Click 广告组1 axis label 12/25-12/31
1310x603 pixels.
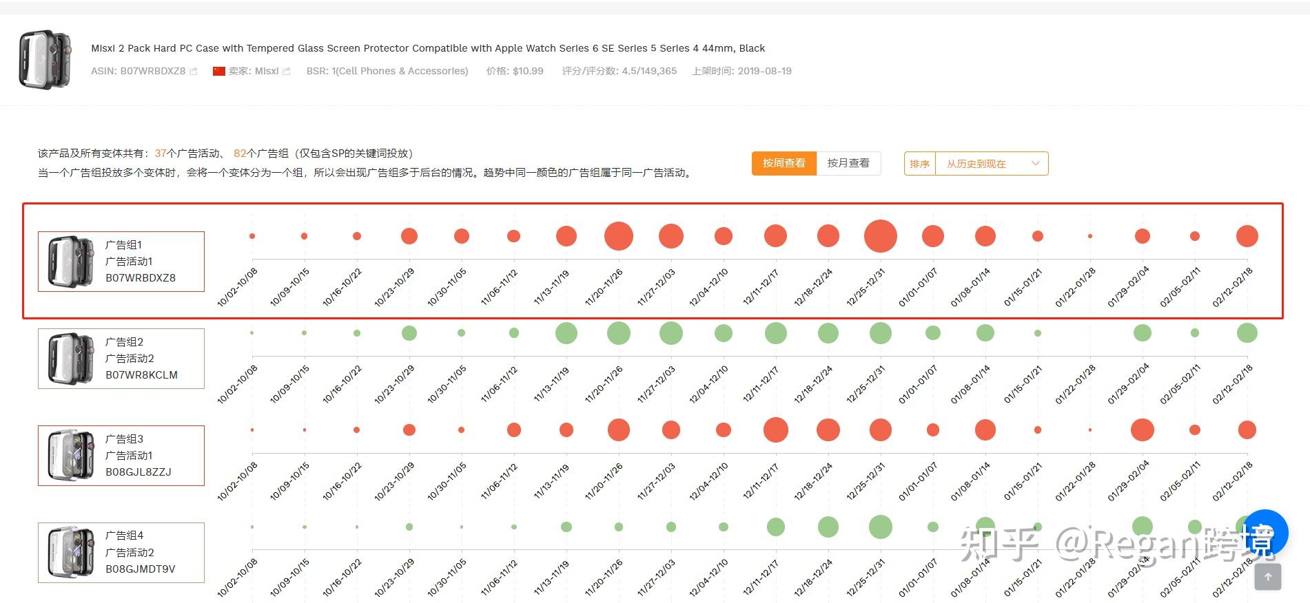point(866,287)
